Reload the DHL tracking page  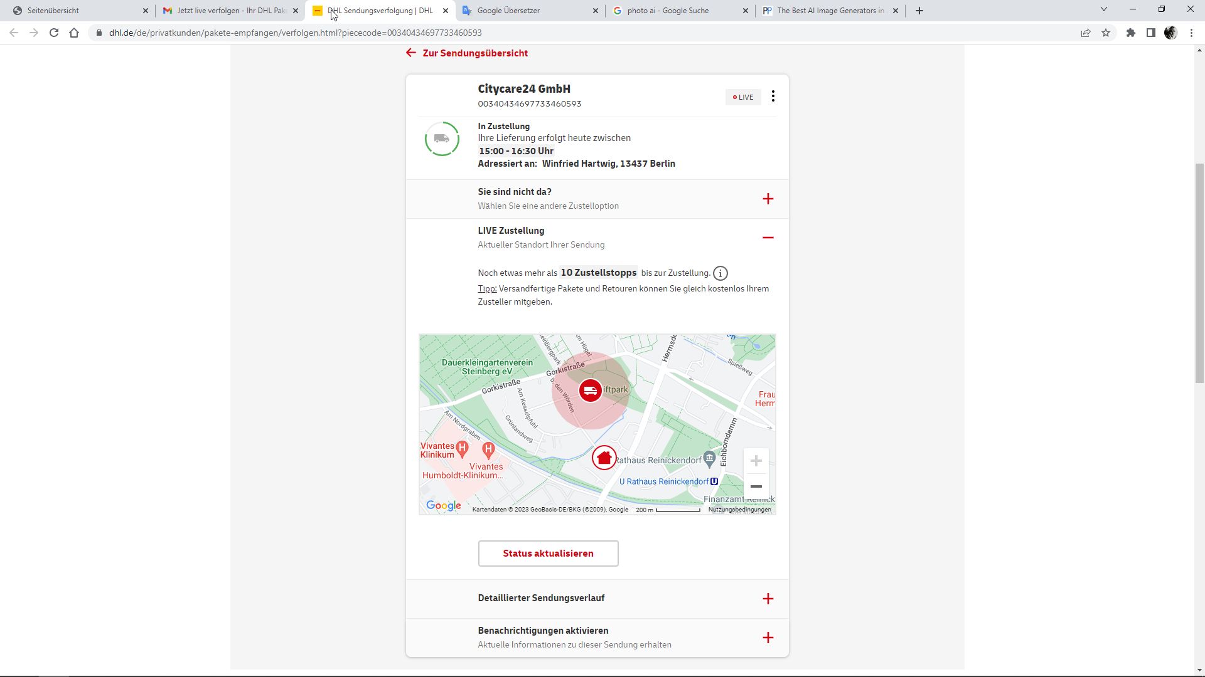[54, 33]
